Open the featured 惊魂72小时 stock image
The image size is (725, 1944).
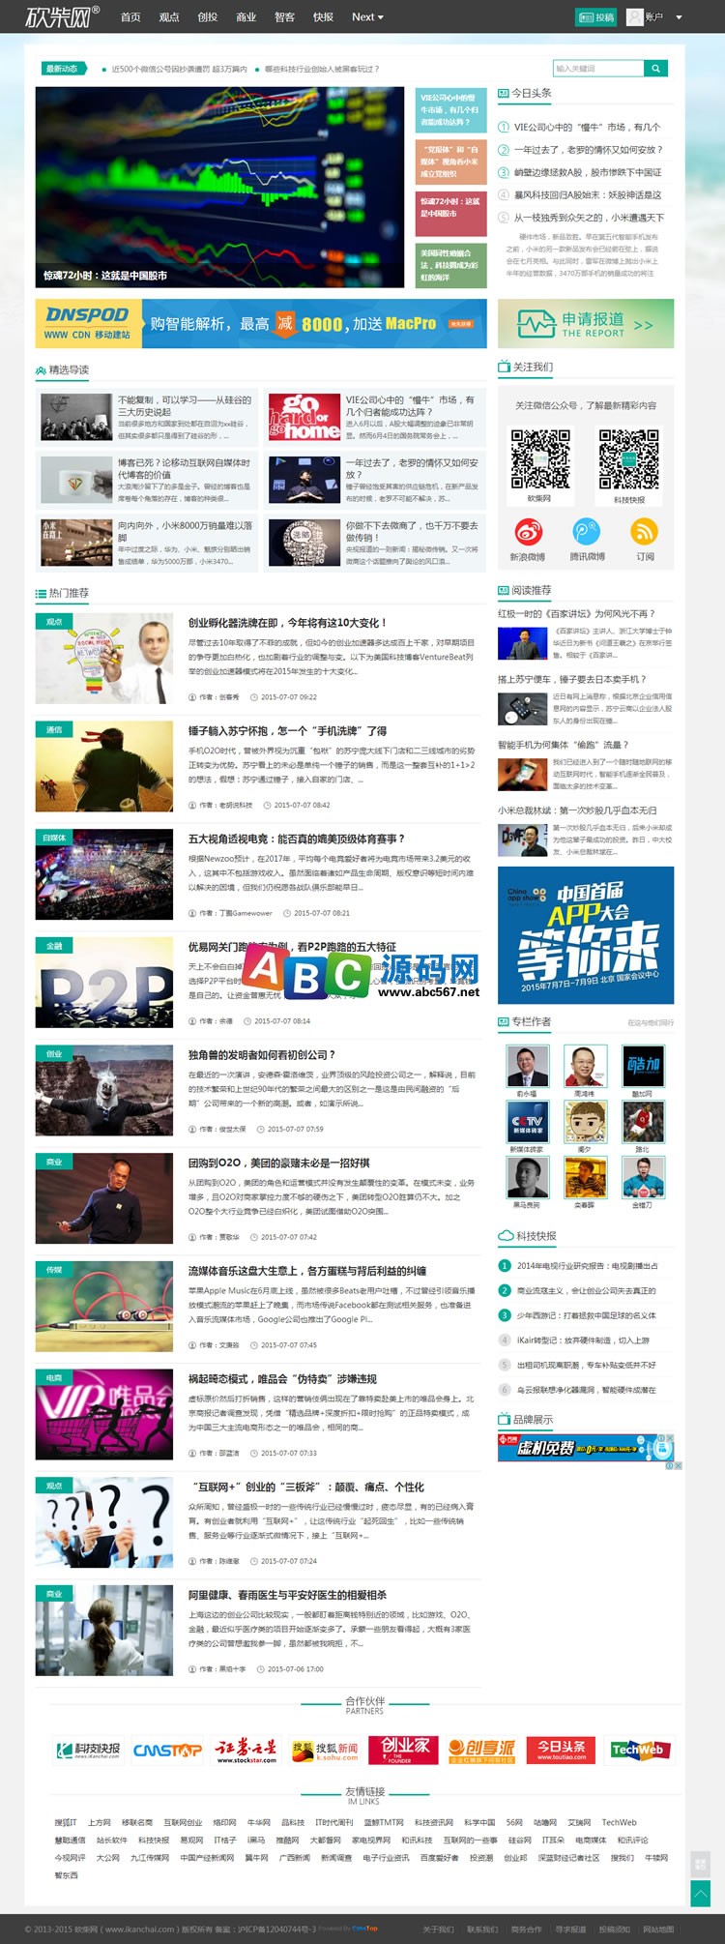219,187
